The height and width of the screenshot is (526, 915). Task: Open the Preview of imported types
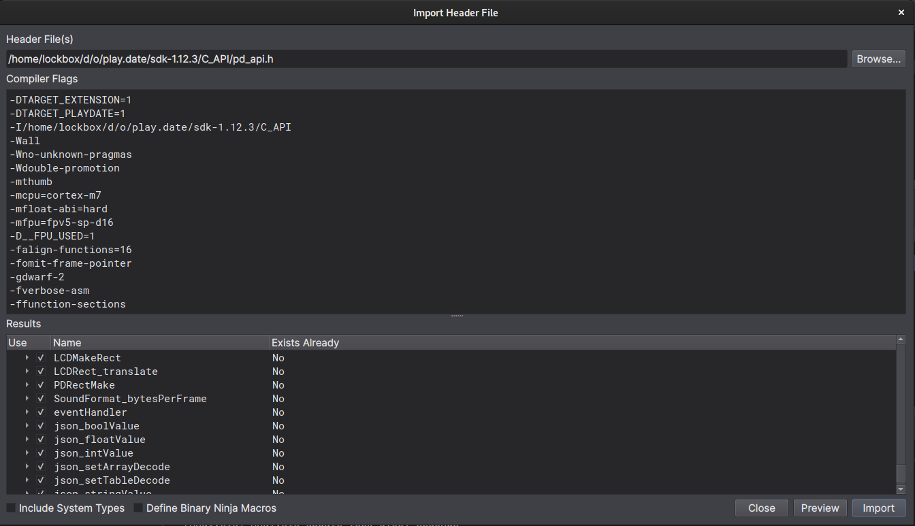[x=820, y=508]
